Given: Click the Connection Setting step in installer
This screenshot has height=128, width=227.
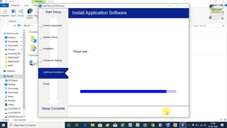Looking at the screenshot, I should [x=52, y=60].
